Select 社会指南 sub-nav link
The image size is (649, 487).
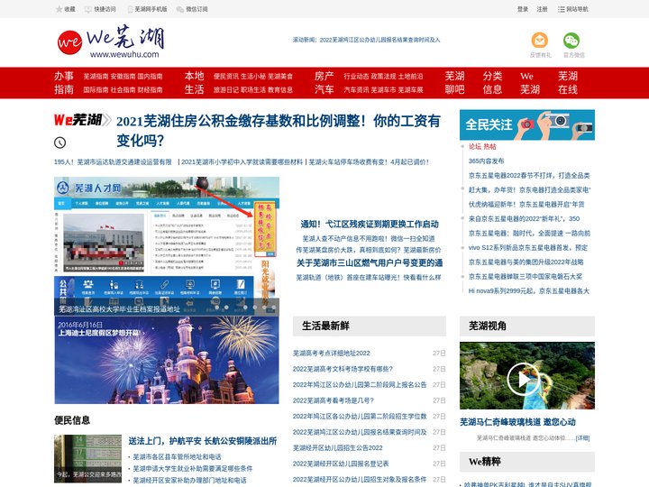[123, 90]
